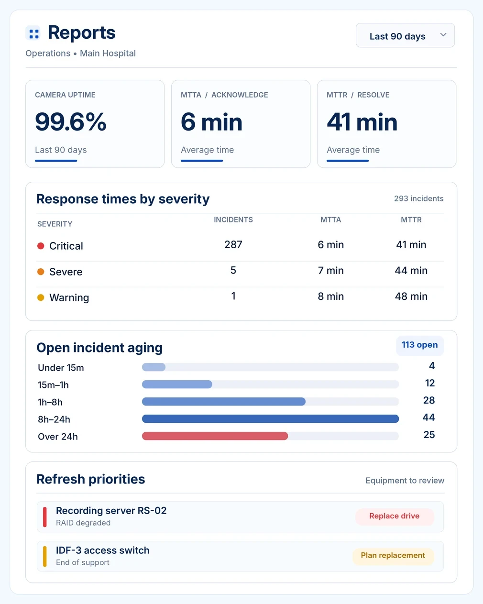Click the Warning yellow severity dot
The height and width of the screenshot is (604, 483).
tap(41, 297)
